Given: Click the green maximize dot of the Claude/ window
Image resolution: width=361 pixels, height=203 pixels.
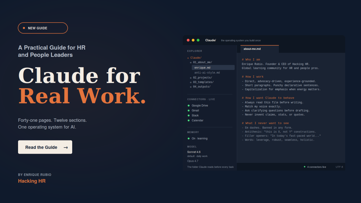Looking at the screenshot, I should (x=198, y=40).
